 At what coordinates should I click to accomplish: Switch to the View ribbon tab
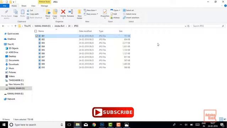(33, 6)
